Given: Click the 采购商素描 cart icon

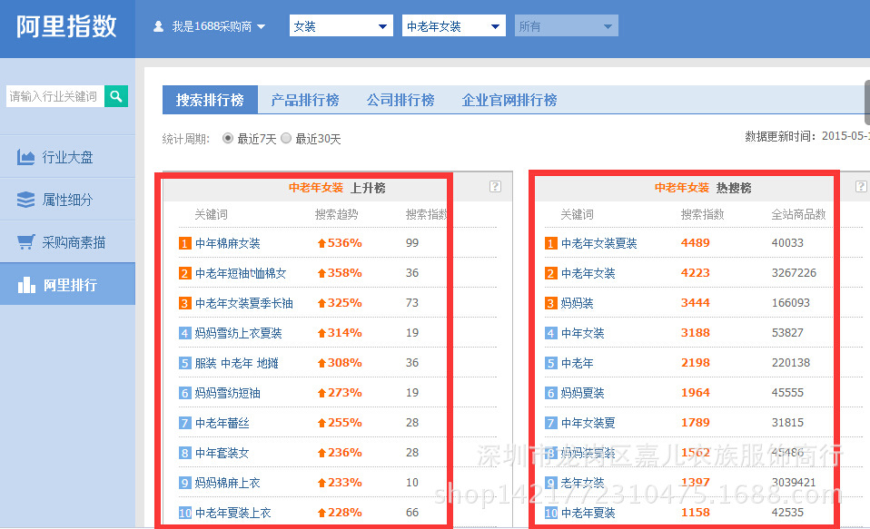Looking at the screenshot, I should pos(25,242).
